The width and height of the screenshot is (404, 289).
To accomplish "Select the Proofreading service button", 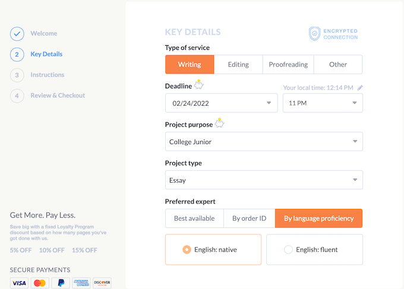I will pyautogui.click(x=288, y=65).
